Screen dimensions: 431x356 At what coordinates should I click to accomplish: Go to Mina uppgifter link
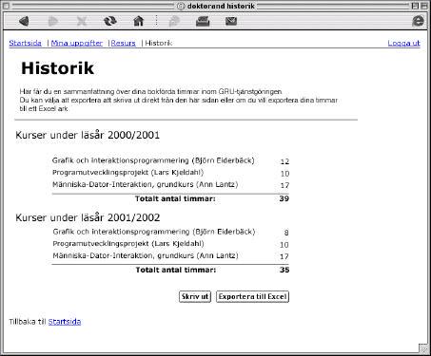(x=77, y=43)
